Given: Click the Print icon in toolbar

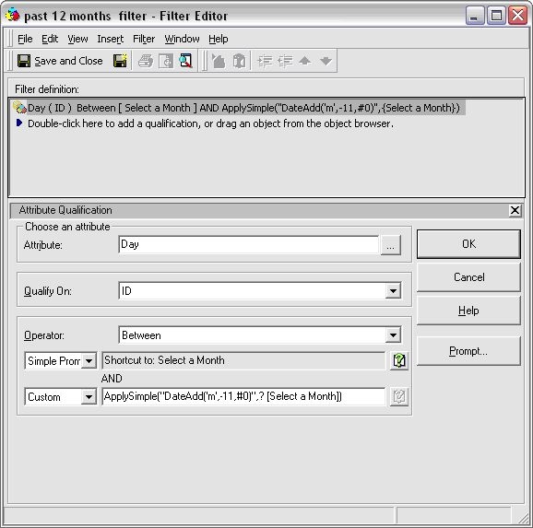Looking at the screenshot, I should (146, 62).
